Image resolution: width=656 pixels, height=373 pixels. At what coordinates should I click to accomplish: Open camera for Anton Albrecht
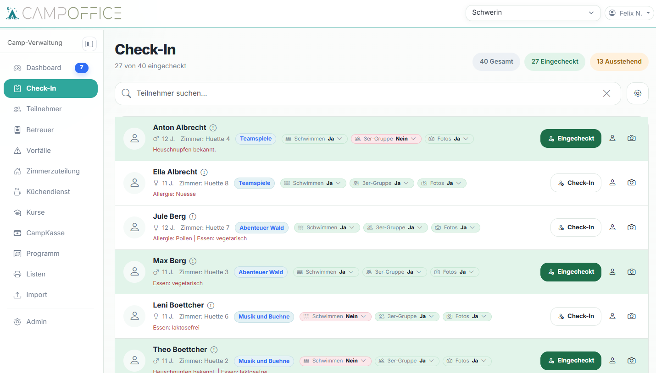click(632, 138)
